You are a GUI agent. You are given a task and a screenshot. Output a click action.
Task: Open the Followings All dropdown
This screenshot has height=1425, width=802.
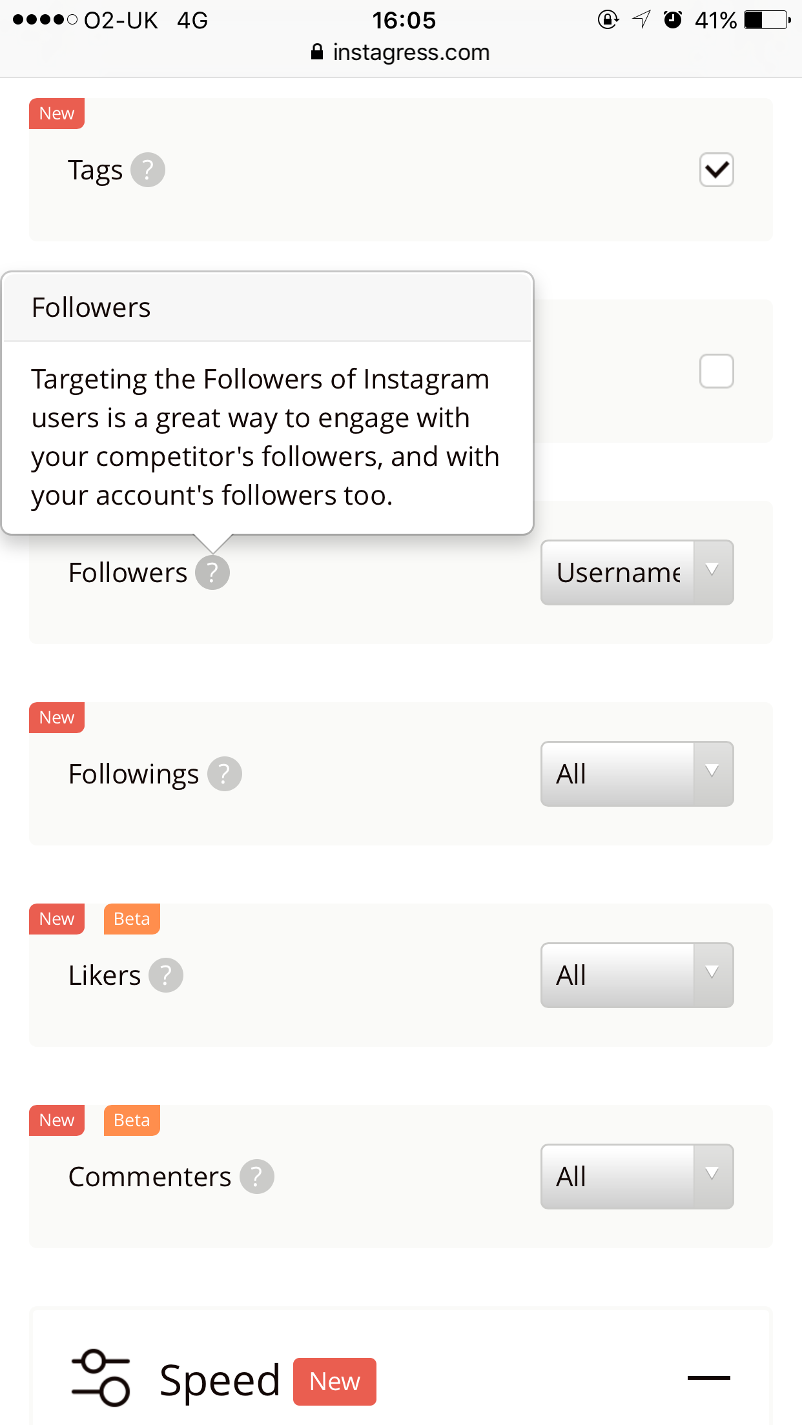point(637,774)
